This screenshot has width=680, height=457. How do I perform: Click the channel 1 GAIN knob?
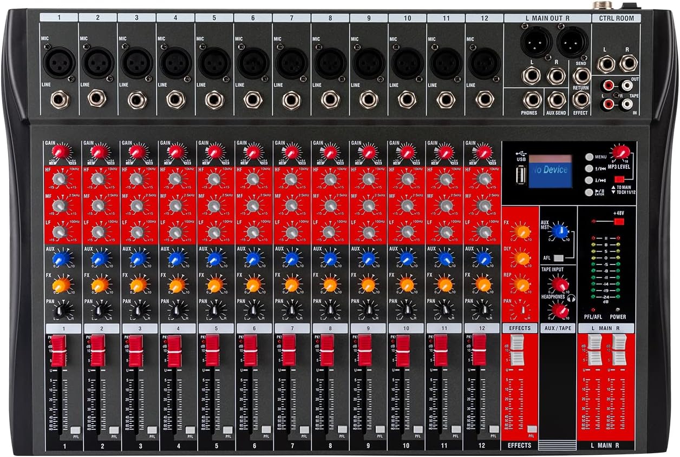coord(61,152)
